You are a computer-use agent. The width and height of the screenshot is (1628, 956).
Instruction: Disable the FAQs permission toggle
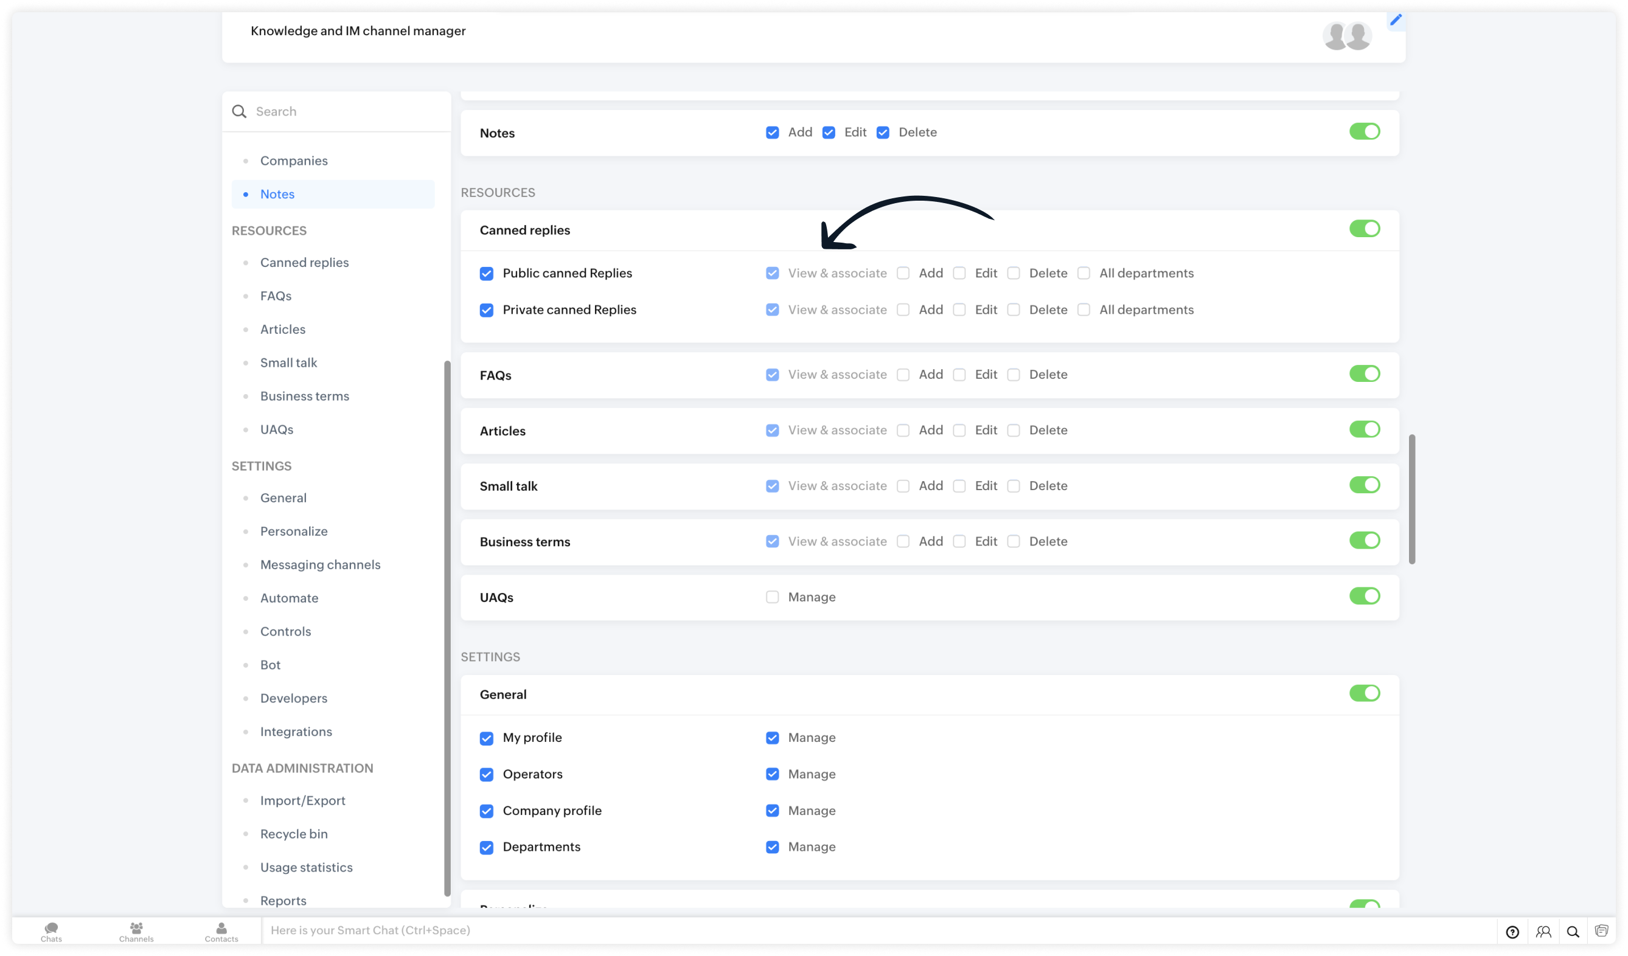[x=1365, y=374]
